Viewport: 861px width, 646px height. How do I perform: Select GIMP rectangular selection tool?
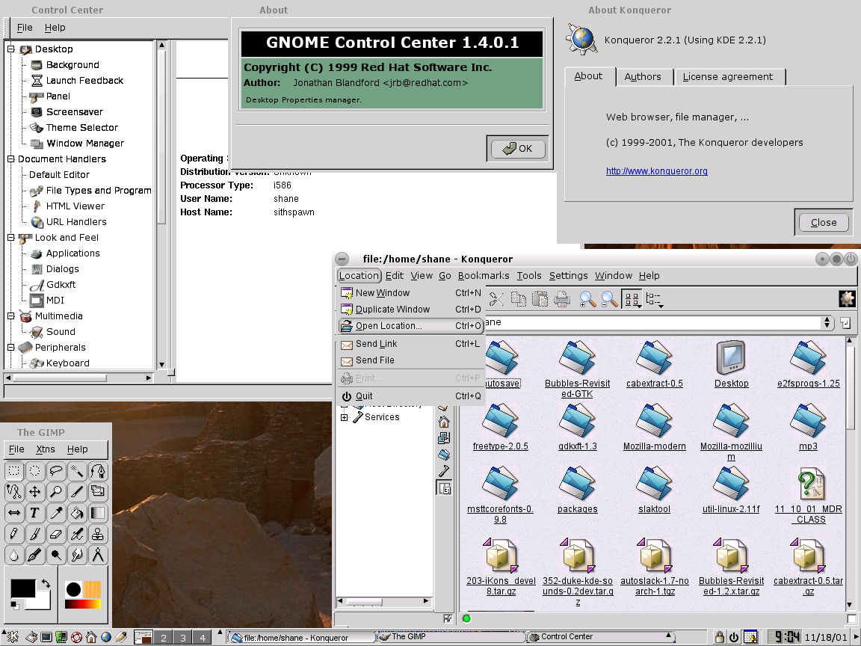pyautogui.click(x=13, y=471)
